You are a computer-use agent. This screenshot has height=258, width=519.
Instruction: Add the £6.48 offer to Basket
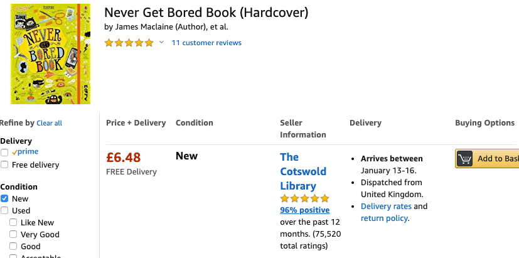[487, 159]
